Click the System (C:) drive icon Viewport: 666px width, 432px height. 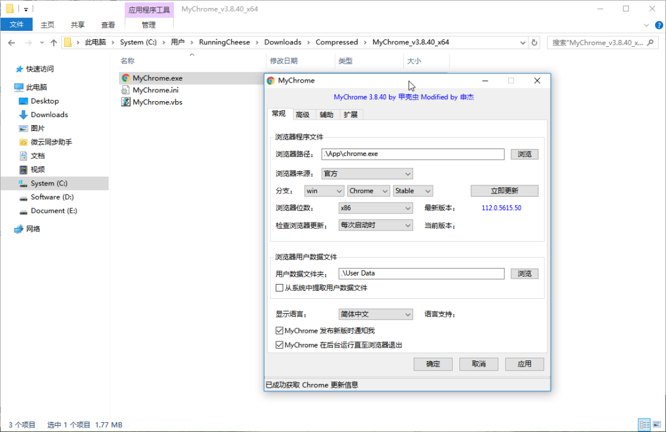[x=23, y=183]
